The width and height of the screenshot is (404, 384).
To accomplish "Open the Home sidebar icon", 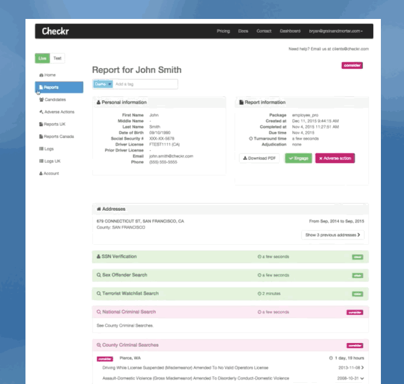I will pos(41,75).
